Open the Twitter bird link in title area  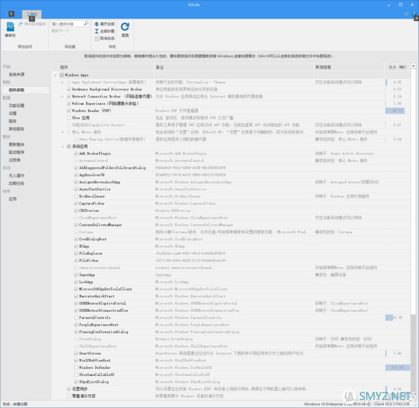[x=407, y=14]
